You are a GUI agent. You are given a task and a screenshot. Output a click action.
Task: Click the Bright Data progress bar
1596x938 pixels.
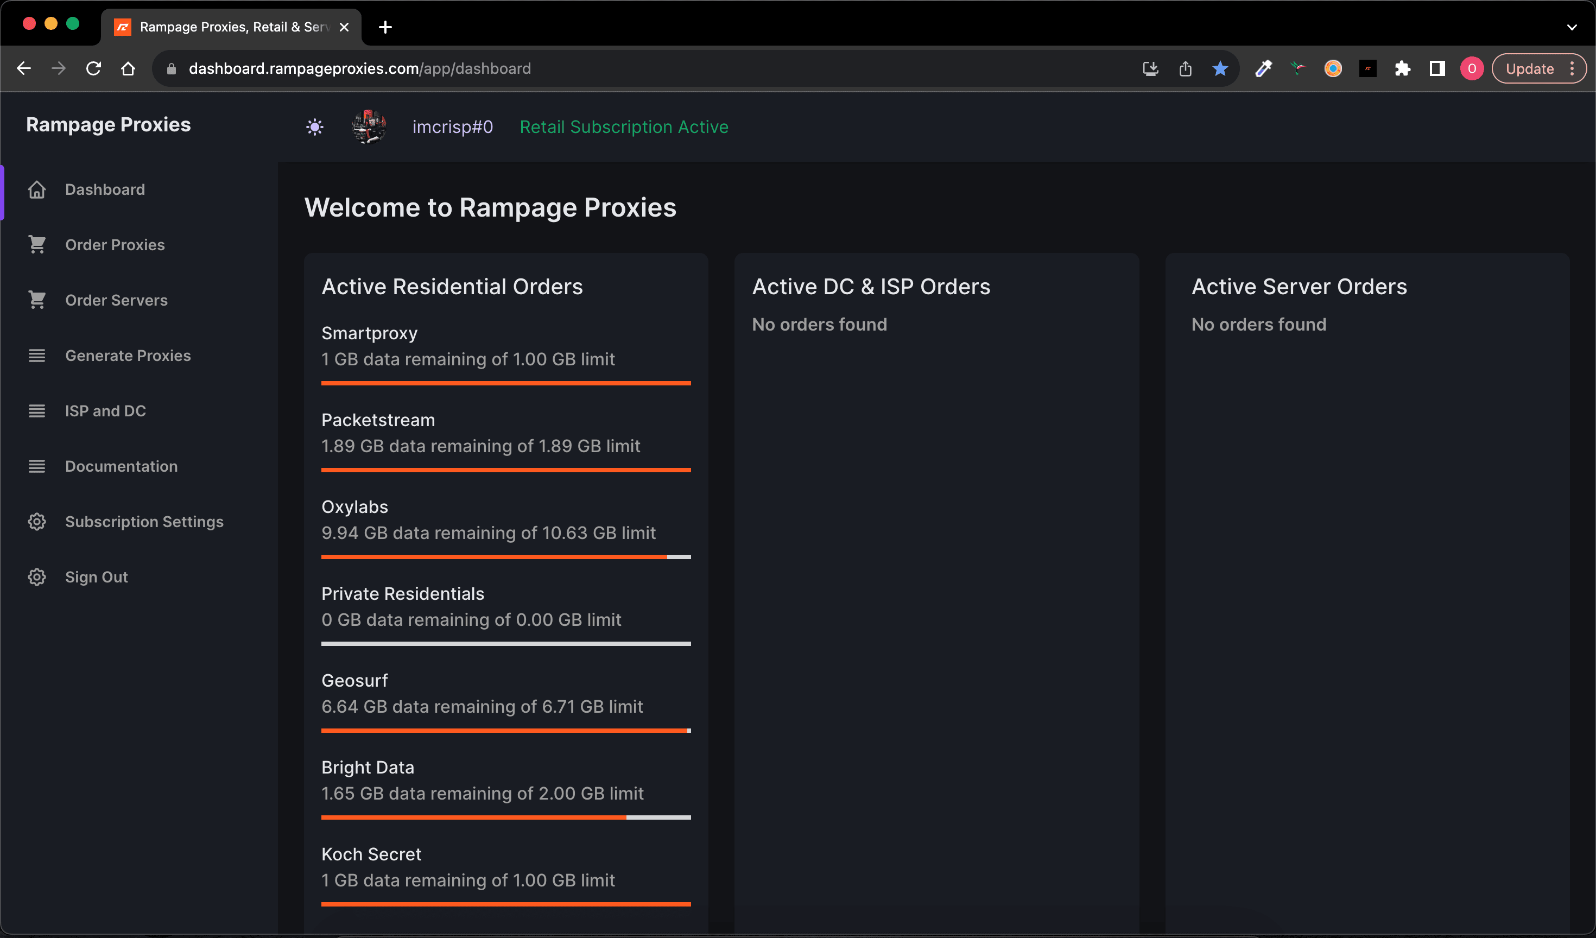point(506,817)
